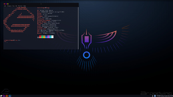Image resolution: width=173 pixels, height=97 pixels.
Task: Open the Arkiv menu in terminal
Action: point(5,6)
